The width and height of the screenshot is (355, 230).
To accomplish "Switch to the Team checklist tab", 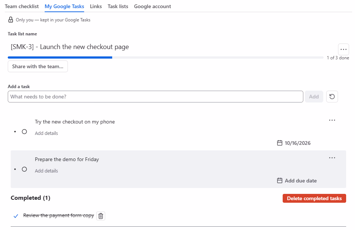I will (x=22, y=6).
